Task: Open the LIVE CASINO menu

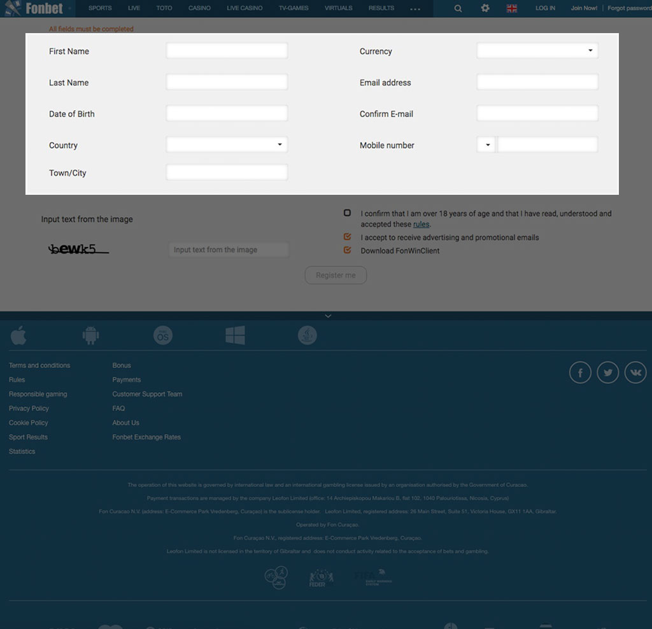Action: pyautogui.click(x=244, y=8)
